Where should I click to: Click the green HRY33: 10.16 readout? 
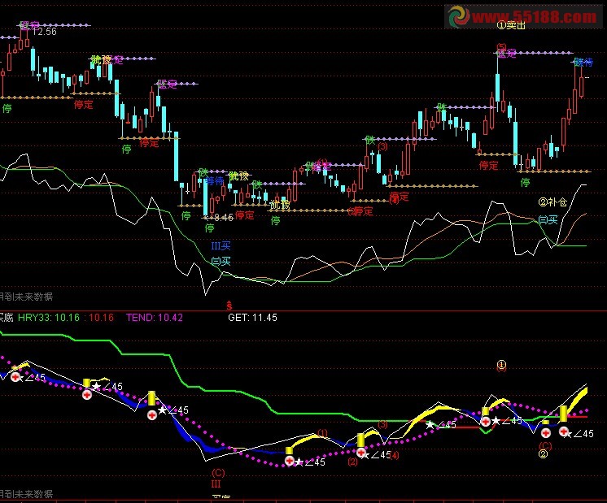click(x=49, y=318)
